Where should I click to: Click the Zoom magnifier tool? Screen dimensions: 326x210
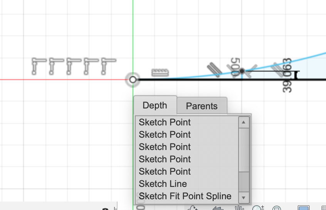[x=257, y=208]
